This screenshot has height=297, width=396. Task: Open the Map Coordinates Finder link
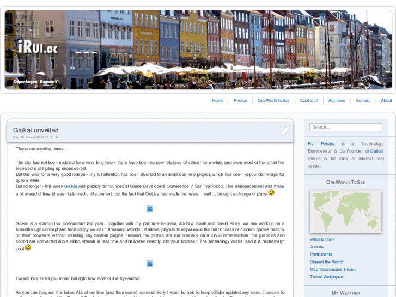(x=333, y=269)
